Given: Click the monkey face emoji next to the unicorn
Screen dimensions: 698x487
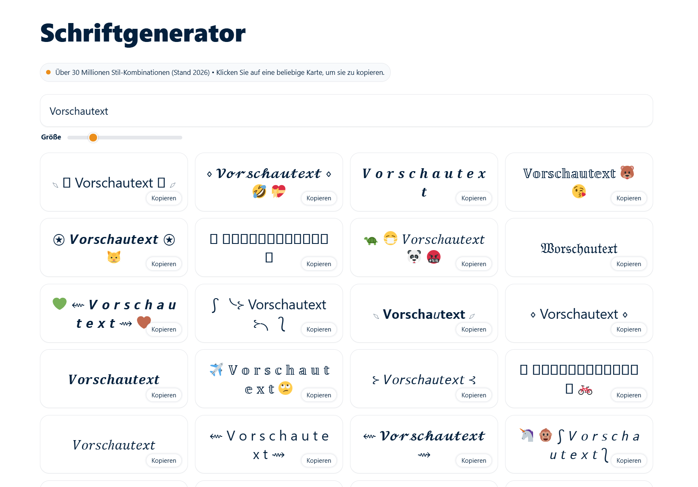Looking at the screenshot, I should tap(546, 435).
